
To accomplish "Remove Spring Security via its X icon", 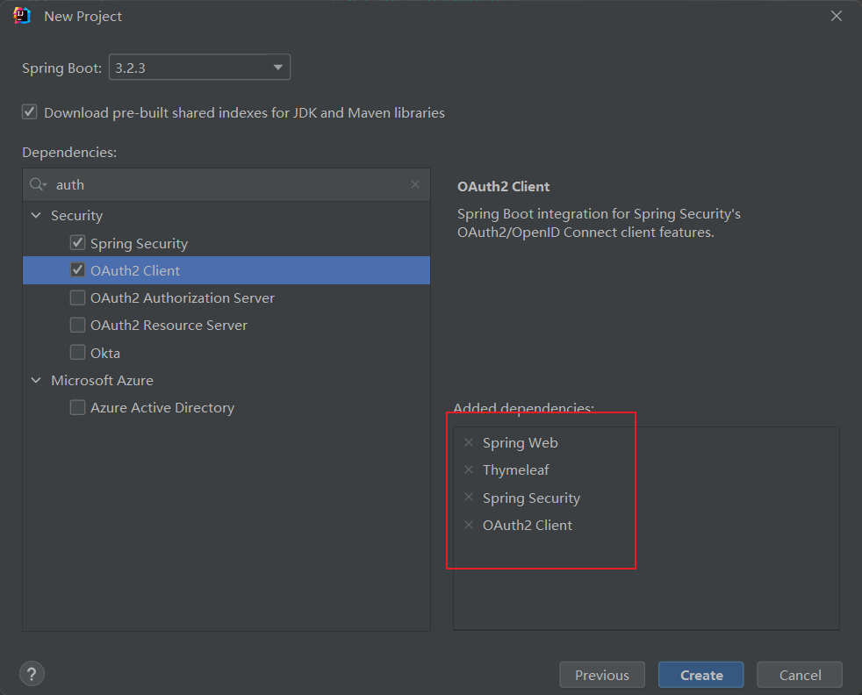I will 468,498.
